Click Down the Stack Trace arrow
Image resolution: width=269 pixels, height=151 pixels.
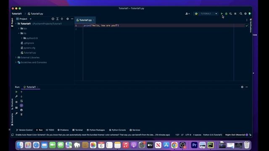pos(21,96)
